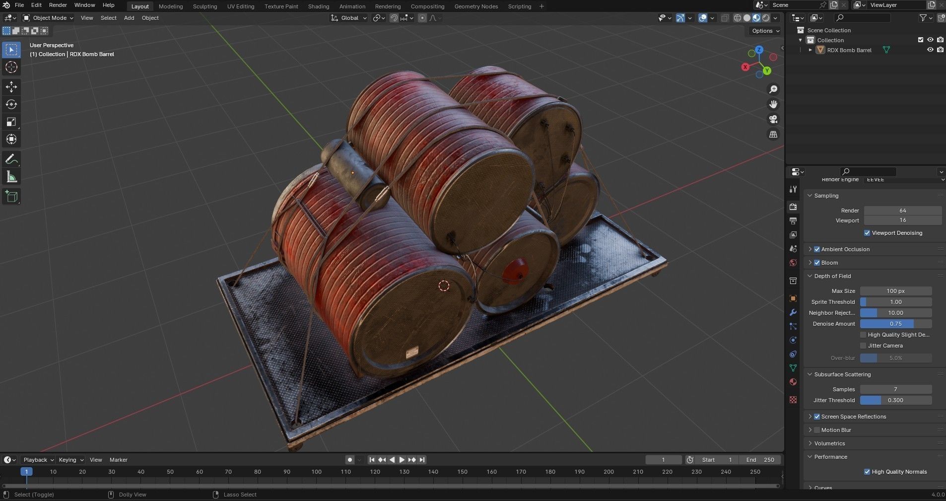This screenshot has height=501, width=946.
Task: Open the Object properties tab
Action: (x=793, y=298)
